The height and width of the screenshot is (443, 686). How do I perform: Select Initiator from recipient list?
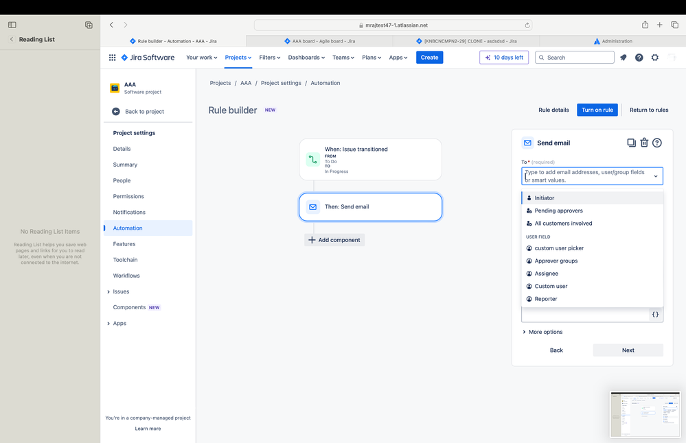coord(593,198)
